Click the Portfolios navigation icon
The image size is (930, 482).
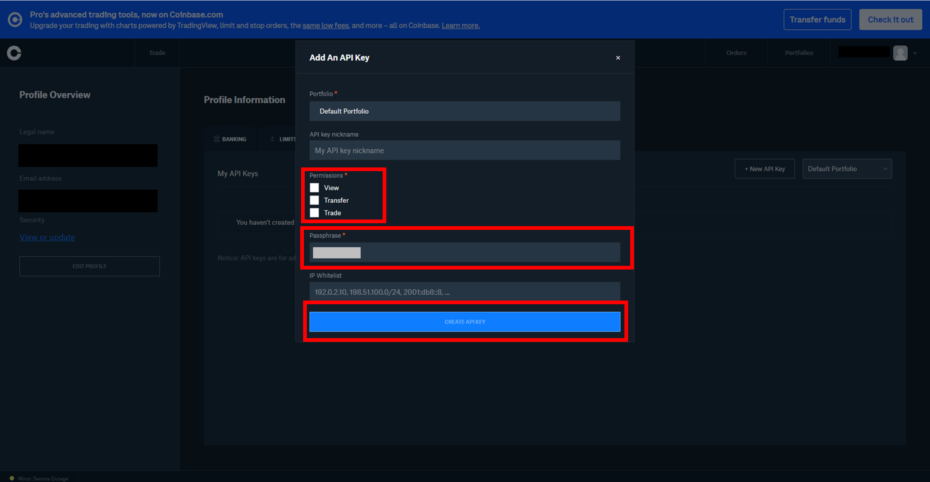[x=798, y=53]
